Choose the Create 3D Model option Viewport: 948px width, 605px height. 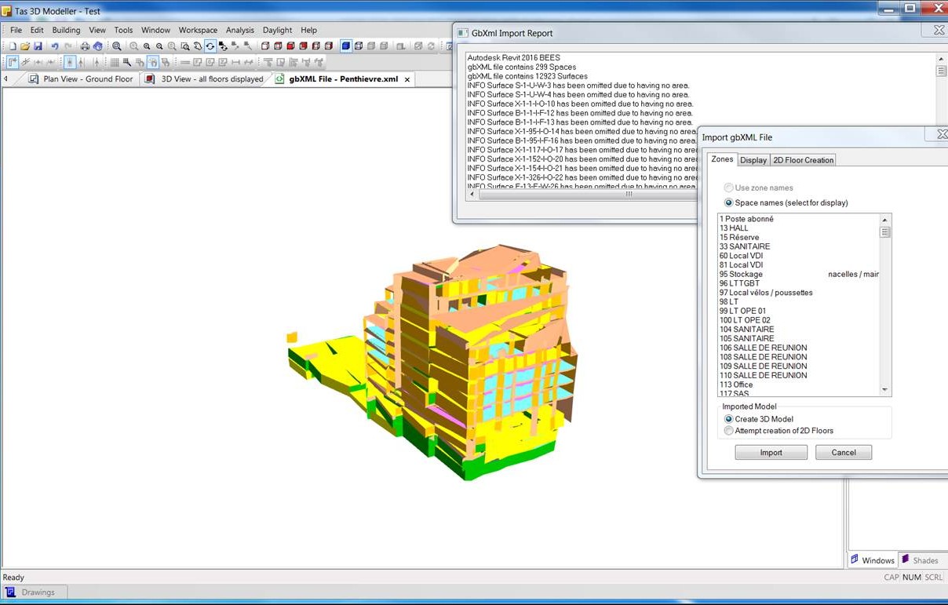(x=729, y=419)
